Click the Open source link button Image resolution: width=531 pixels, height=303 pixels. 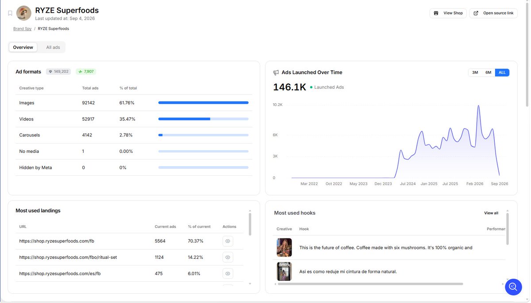click(493, 13)
